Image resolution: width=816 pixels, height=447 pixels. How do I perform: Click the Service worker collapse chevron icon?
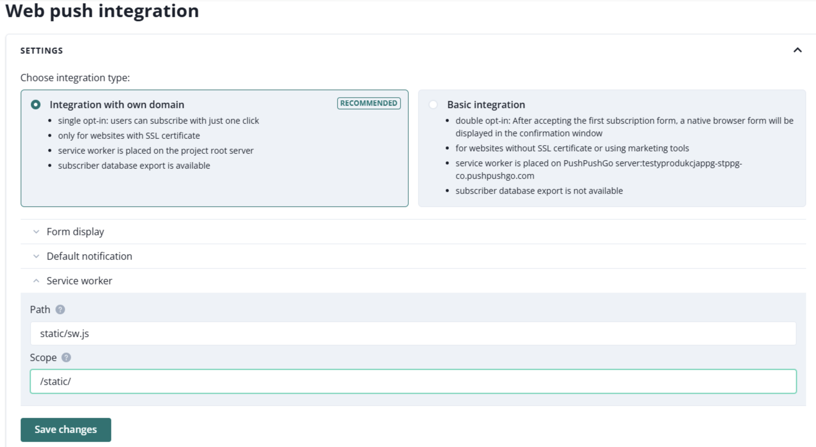(x=36, y=281)
